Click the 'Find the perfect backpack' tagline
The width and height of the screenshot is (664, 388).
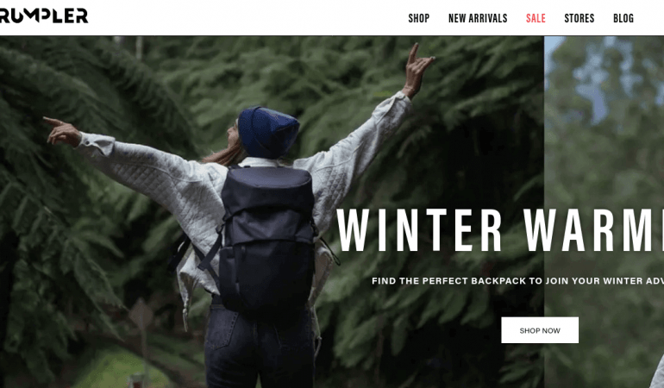[517, 281]
